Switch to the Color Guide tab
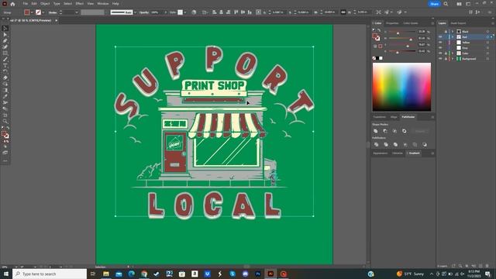Image resolution: width=496 pixels, height=279 pixels. (410, 23)
